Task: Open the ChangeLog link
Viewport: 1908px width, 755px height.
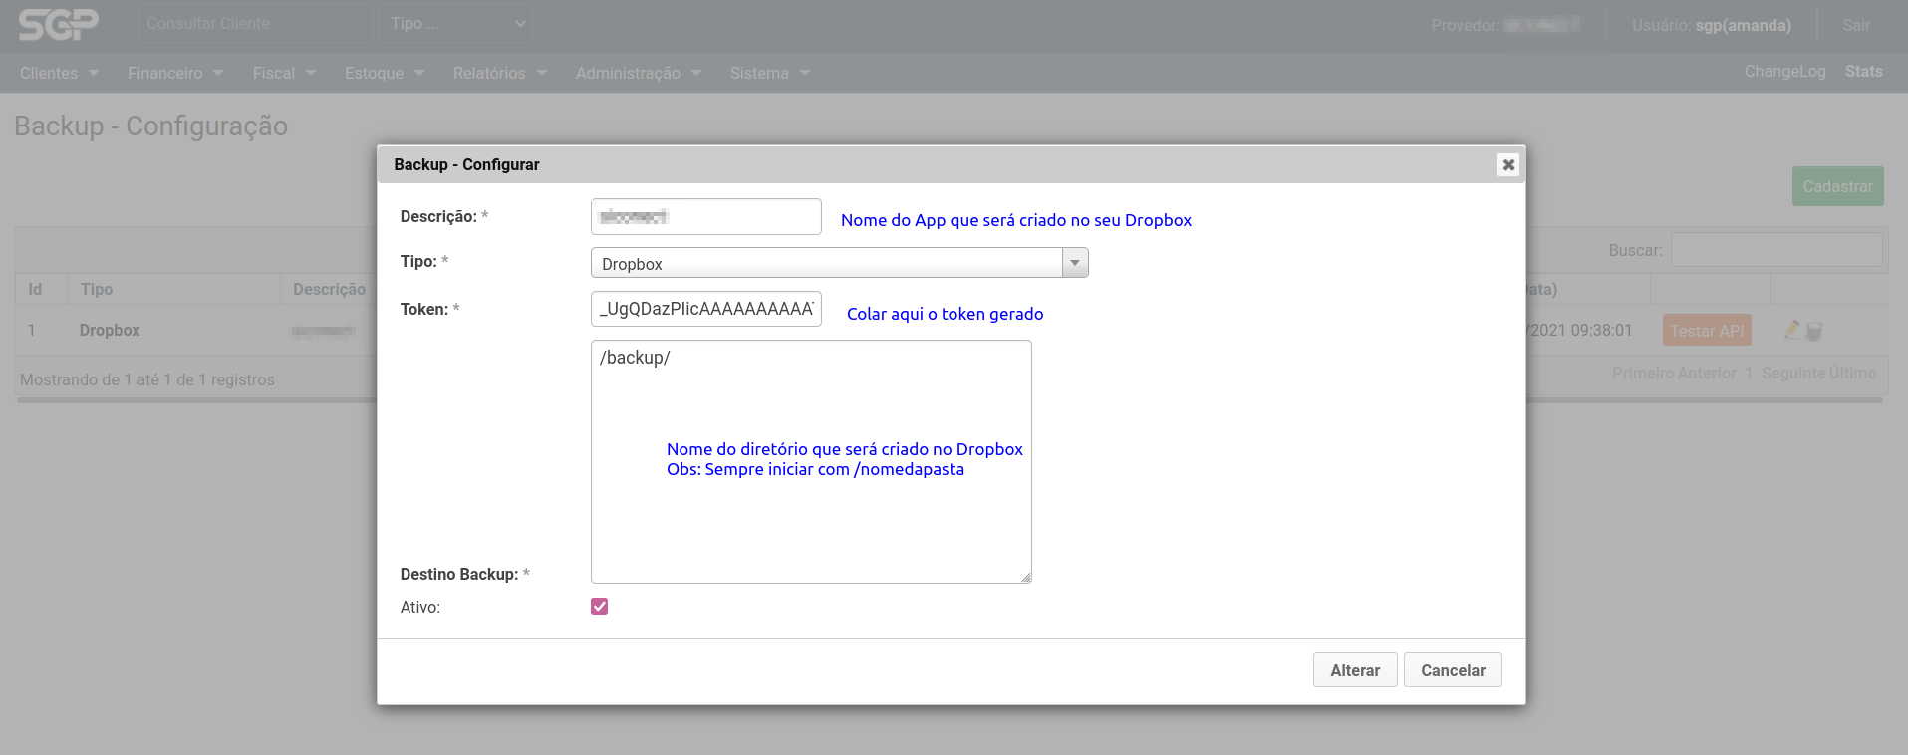Action: pos(1784,72)
